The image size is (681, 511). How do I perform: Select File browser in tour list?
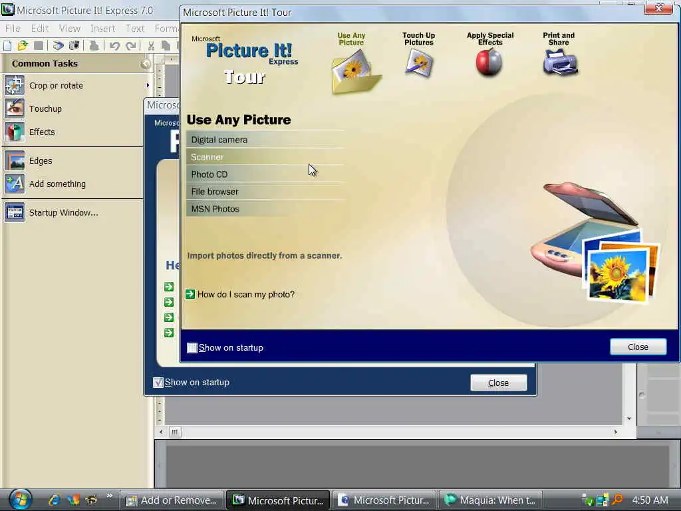click(x=266, y=192)
